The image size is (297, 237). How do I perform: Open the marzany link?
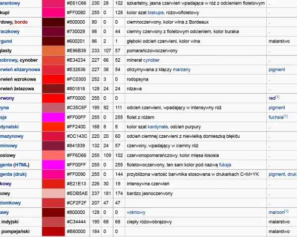click(182, 70)
